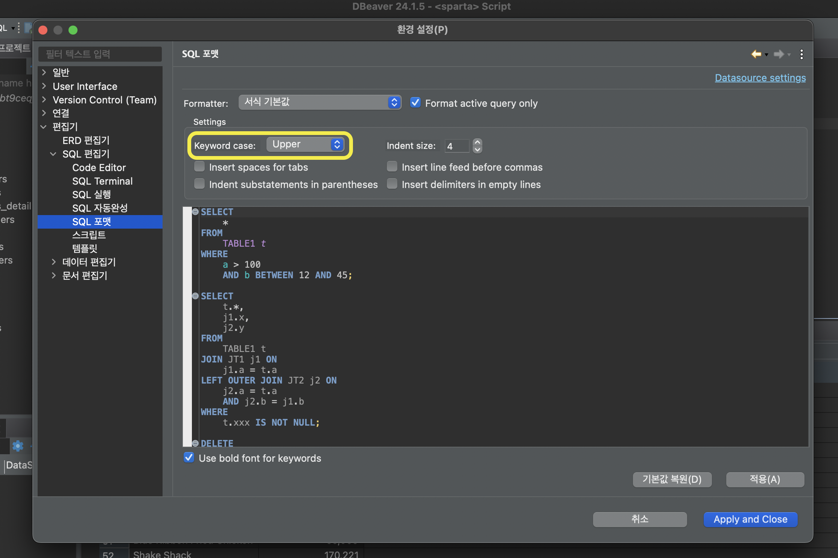Open the Keyword case dropdown

tap(306, 145)
